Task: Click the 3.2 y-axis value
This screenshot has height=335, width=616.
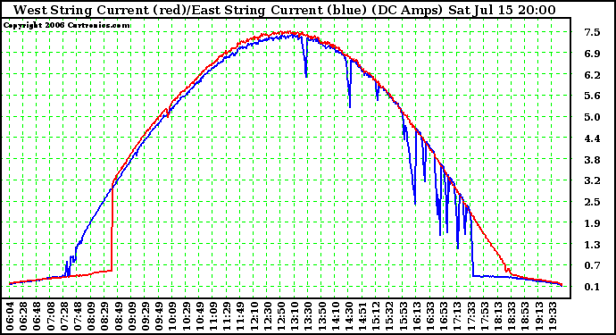Action: 592,180
